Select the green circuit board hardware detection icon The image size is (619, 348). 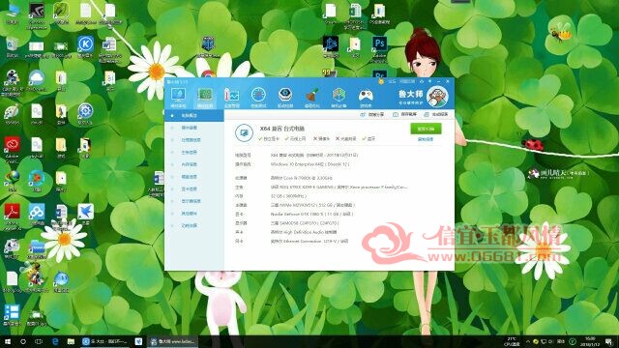tap(205, 97)
